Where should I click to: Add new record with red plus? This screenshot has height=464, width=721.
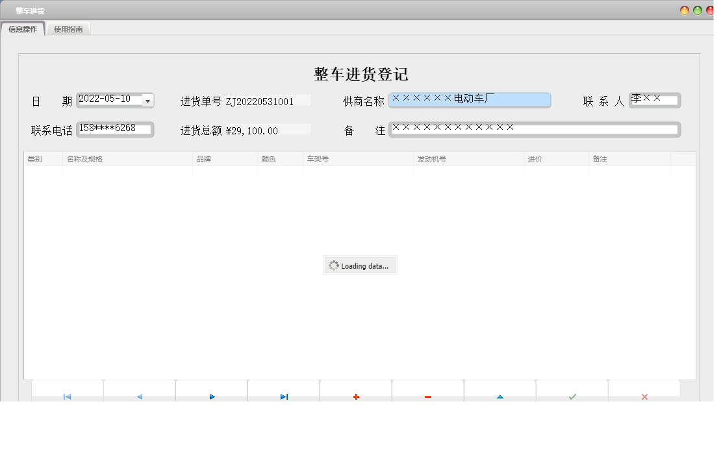356,397
